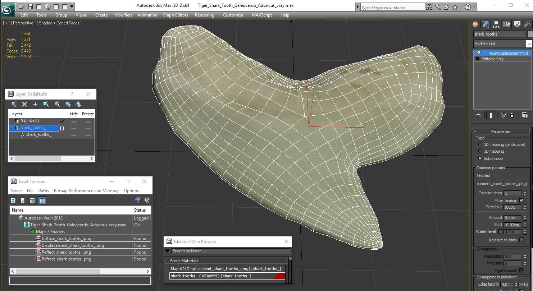Click the Pin Stack icon

tap(478, 115)
